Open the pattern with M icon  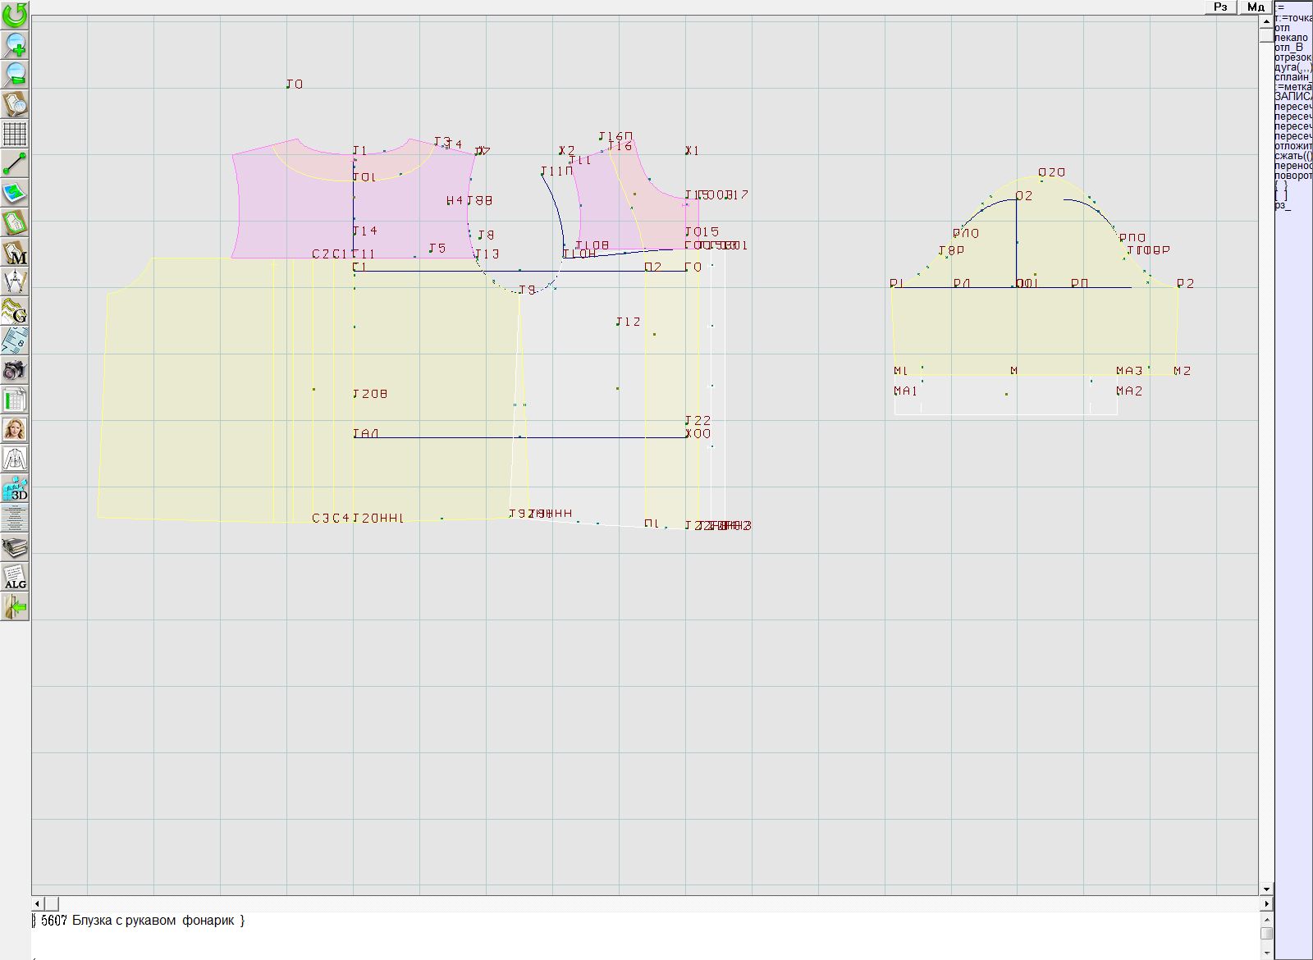(x=15, y=253)
